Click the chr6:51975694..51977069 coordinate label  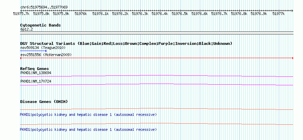(x=44, y=7)
